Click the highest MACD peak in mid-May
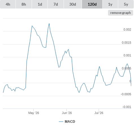The width and height of the screenshot is (134, 129). (49, 24)
